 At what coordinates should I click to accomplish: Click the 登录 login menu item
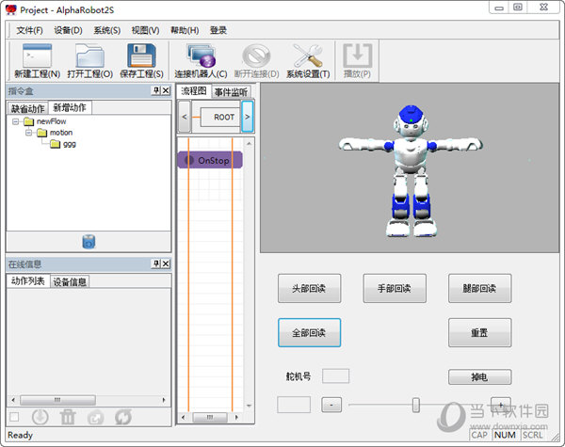218,30
